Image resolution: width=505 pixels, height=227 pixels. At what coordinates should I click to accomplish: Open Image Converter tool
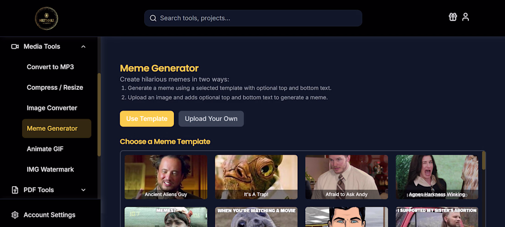coord(52,108)
